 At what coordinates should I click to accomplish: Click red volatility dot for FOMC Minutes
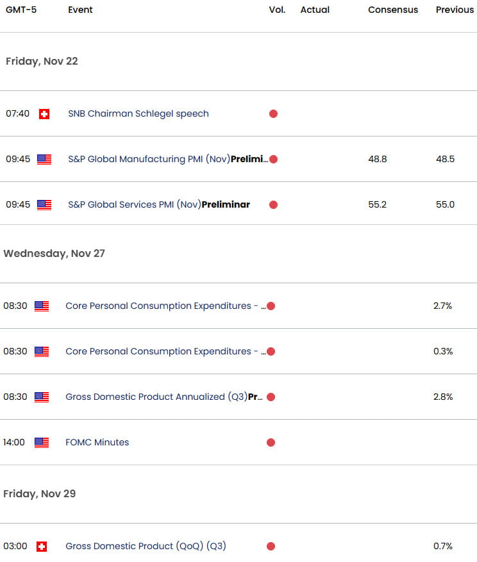coord(271,443)
